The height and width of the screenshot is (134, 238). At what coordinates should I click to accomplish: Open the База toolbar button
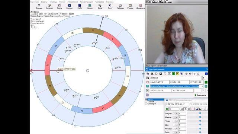click(x=100, y=7)
